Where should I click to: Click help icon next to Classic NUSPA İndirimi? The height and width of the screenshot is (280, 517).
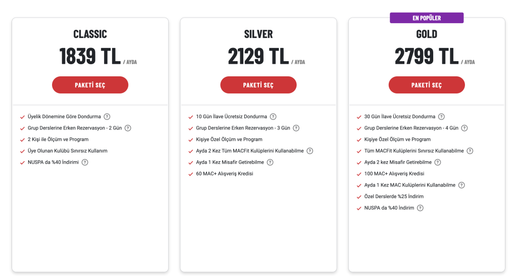point(85,162)
